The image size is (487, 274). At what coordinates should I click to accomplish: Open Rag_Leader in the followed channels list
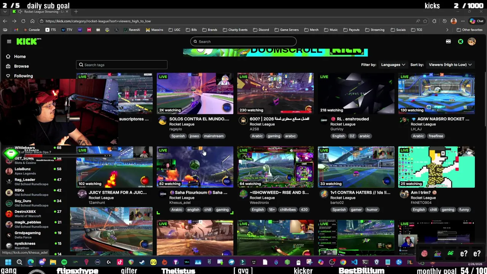click(x=33, y=182)
